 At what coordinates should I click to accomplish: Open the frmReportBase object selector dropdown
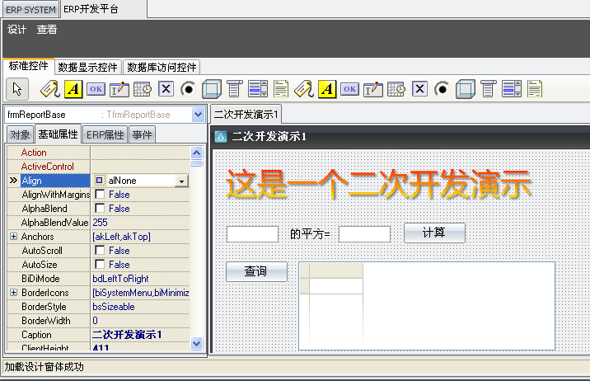click(x=198, y=115)
